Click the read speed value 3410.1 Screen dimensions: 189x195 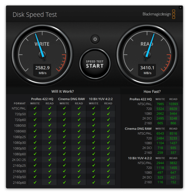coord(147,68)
